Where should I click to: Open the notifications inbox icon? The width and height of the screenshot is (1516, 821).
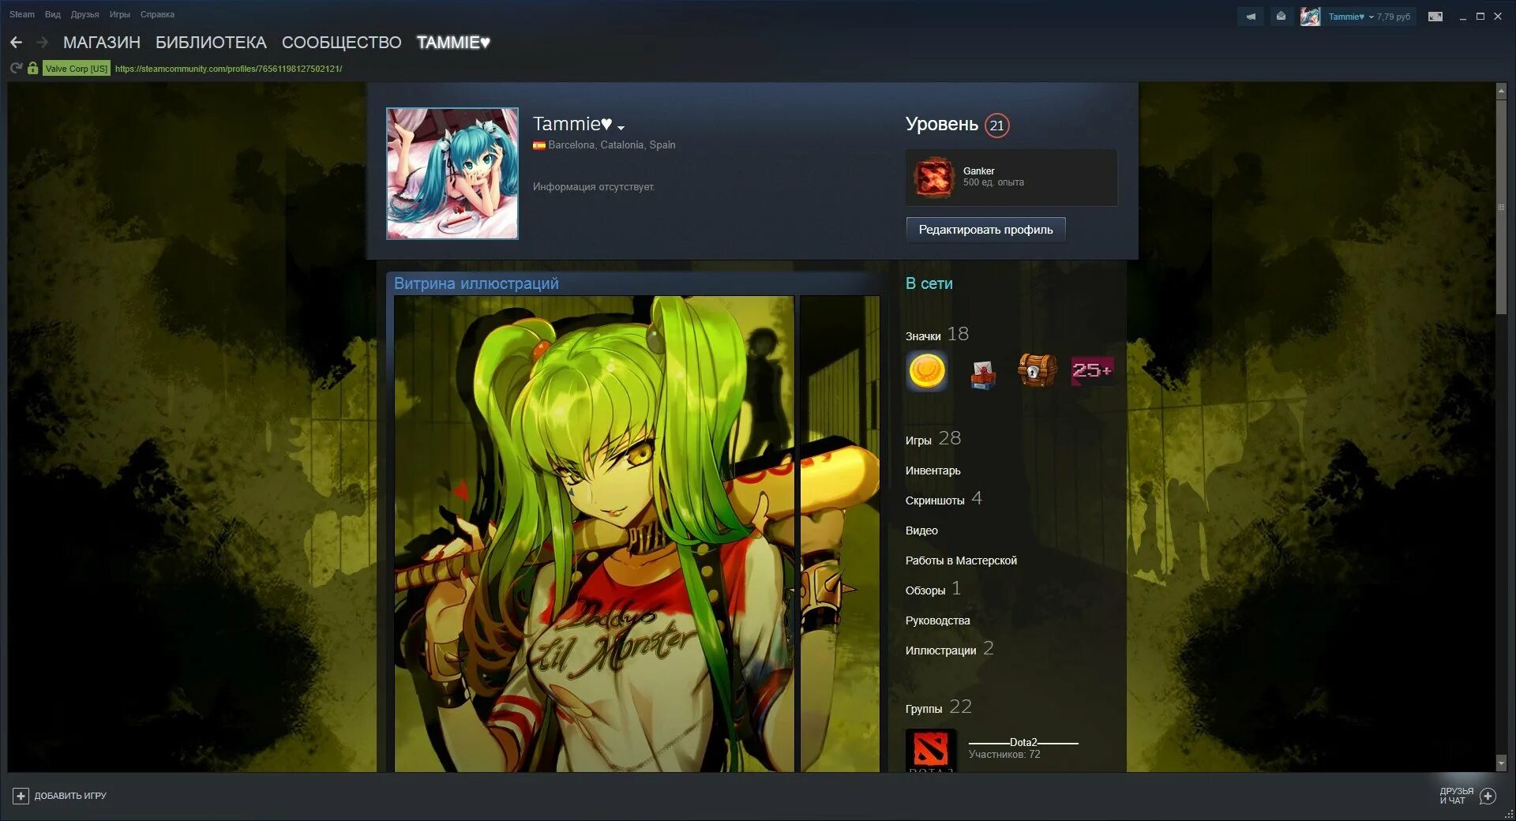pyautogui.click(x=1281, y=17)
